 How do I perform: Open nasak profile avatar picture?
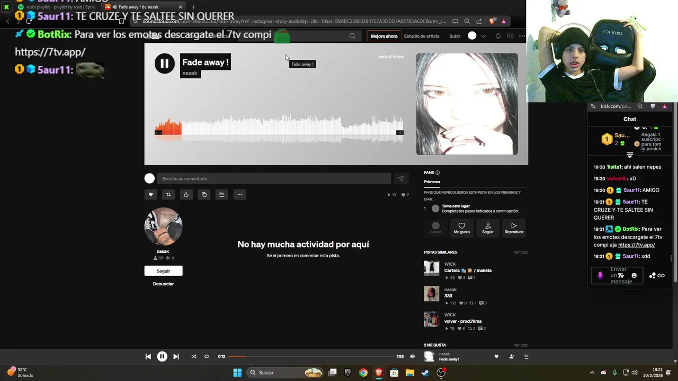tap(163, 226)
